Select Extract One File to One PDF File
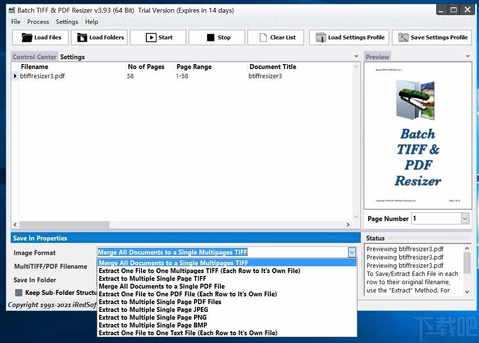The width and height of the screenshot is (479, 343). tap(227, 294)
